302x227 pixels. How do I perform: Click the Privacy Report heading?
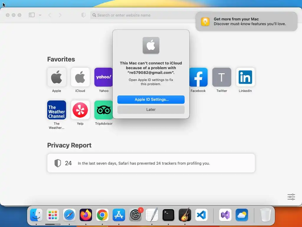click(x=69, y=145)
